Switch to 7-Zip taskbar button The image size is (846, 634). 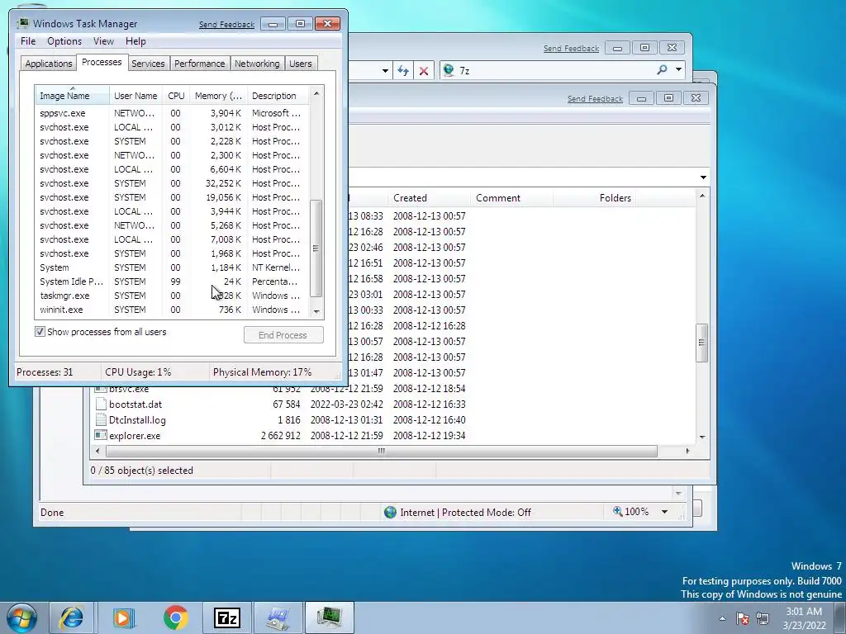tap(227, 617)
